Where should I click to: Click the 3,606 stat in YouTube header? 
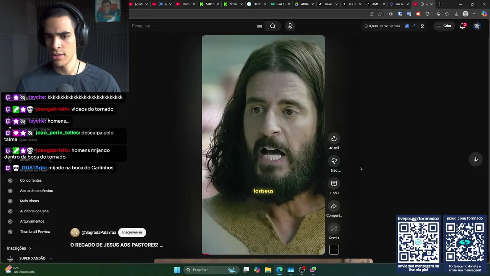point(371,26)
